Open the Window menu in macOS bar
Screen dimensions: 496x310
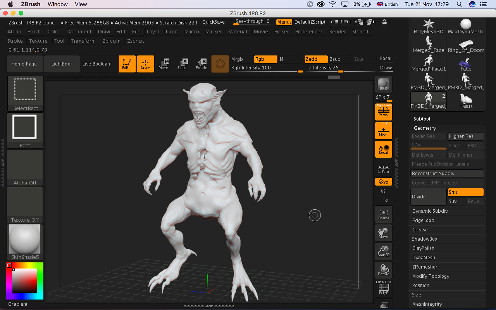58,4
